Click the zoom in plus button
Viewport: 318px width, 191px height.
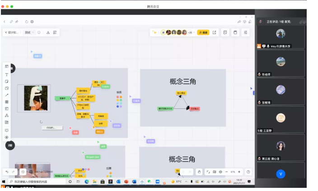pos(239,172)
